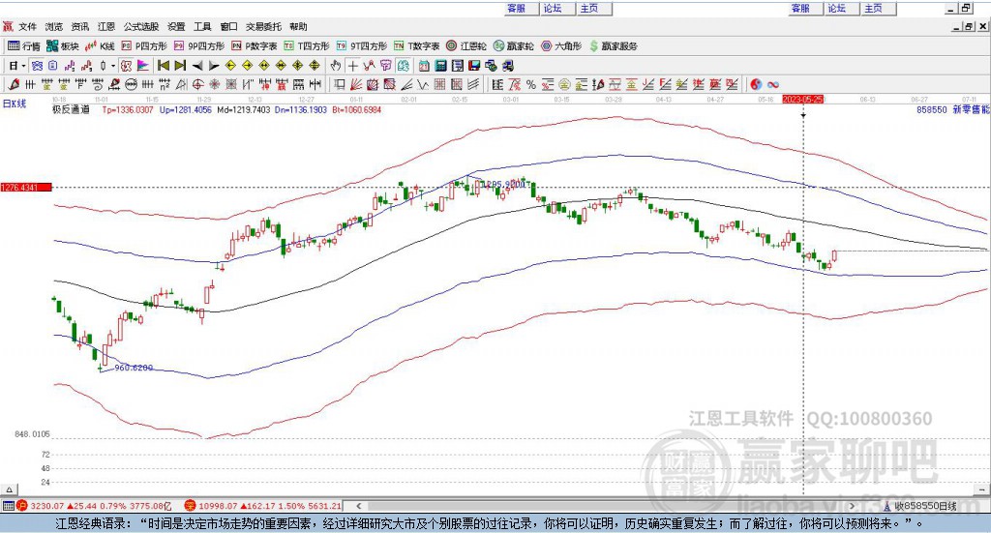Click the save floppy disk icon
Image resolution: width=991 pixels, height=533 pixels.
(474, 66)
